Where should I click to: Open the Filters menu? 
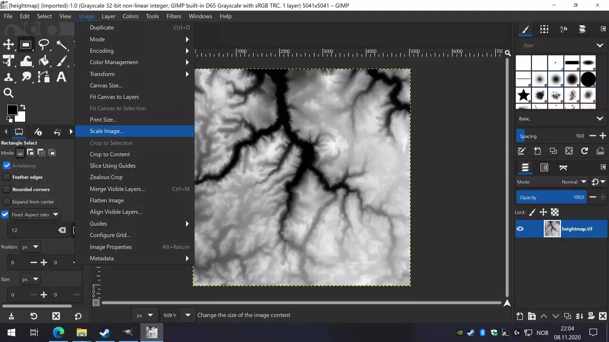[174, 16]
